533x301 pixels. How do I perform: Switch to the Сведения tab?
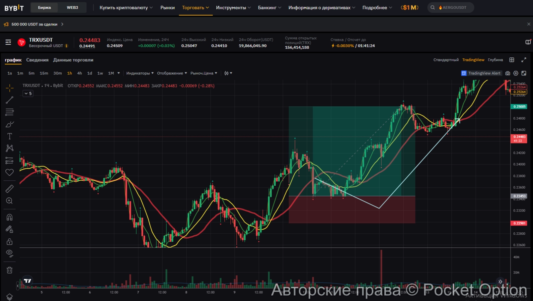(x=37, y=60)
